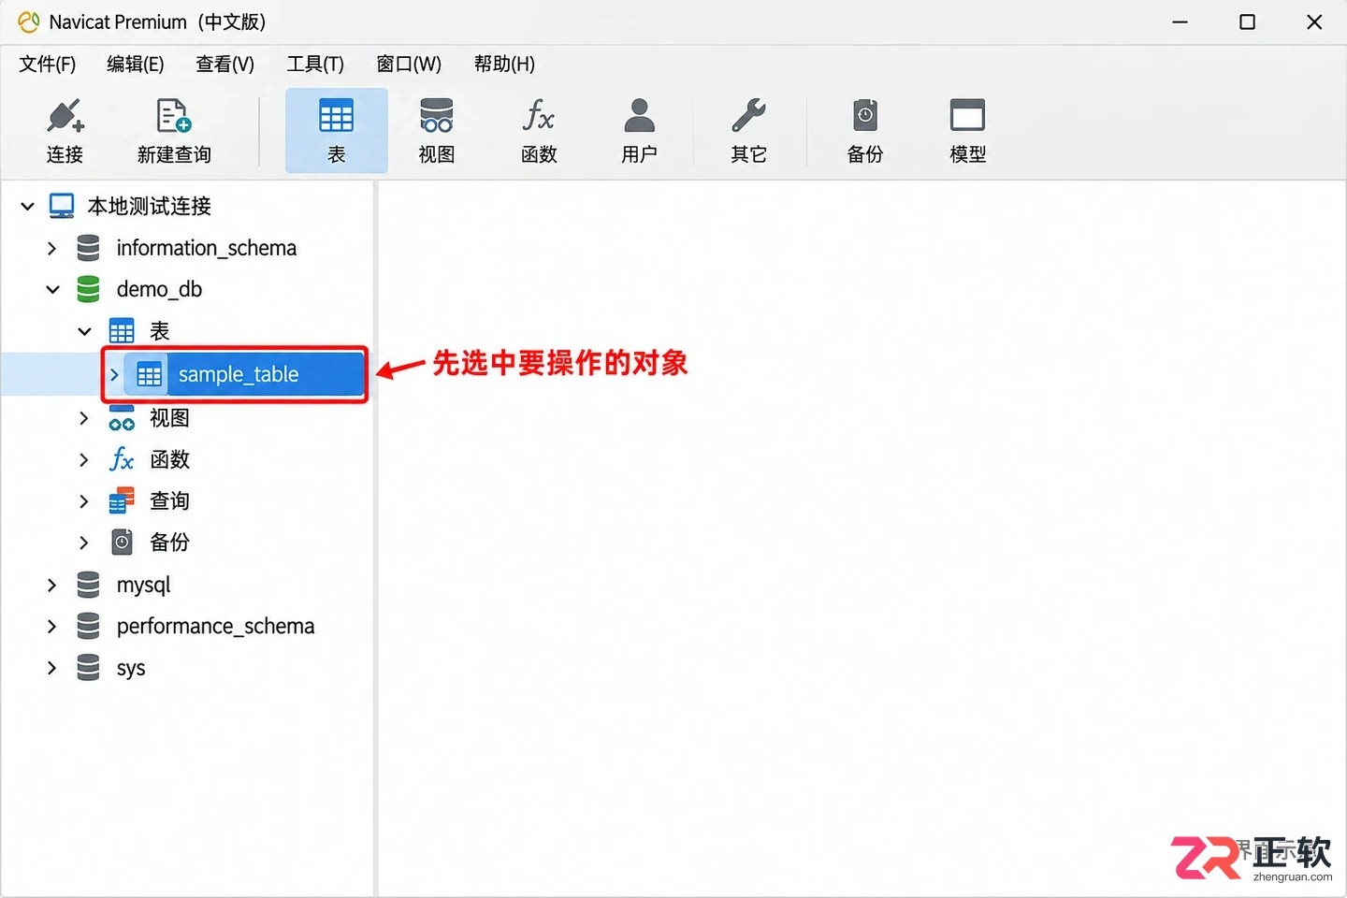The width and height of the screenshot is (1347, 898).
Task: Click the performance_schema database icon
Action: coord(88,626)
